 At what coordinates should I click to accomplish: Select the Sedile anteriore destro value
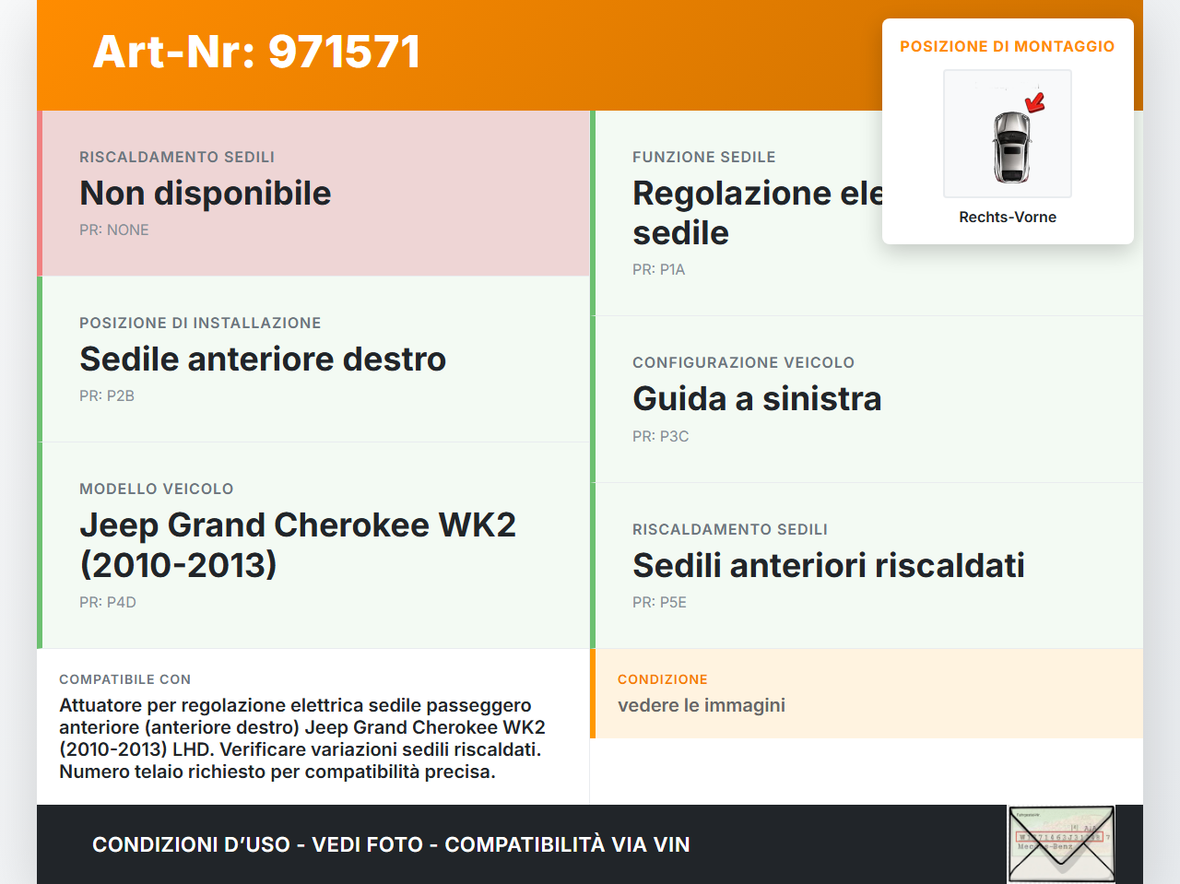click(263, 359)
